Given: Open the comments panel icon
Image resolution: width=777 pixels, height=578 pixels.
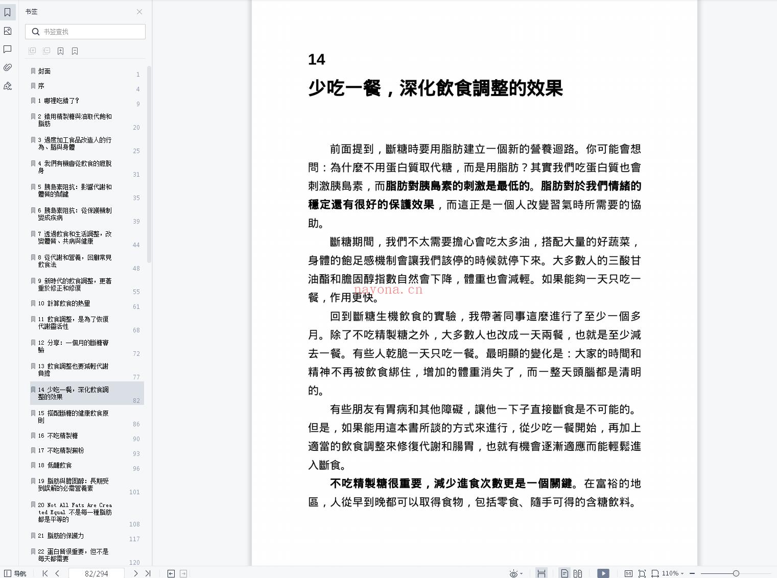Looking at the screenshot, I should pyautogui.click(x=8, y=49).
